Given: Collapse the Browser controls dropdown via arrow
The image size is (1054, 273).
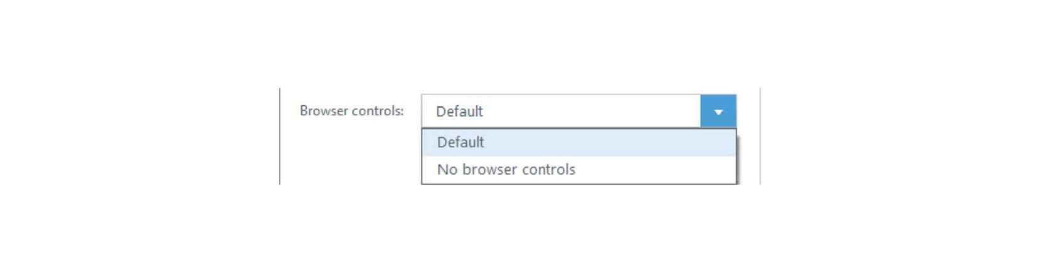Looking at the screenshot, I should [718, 111].
